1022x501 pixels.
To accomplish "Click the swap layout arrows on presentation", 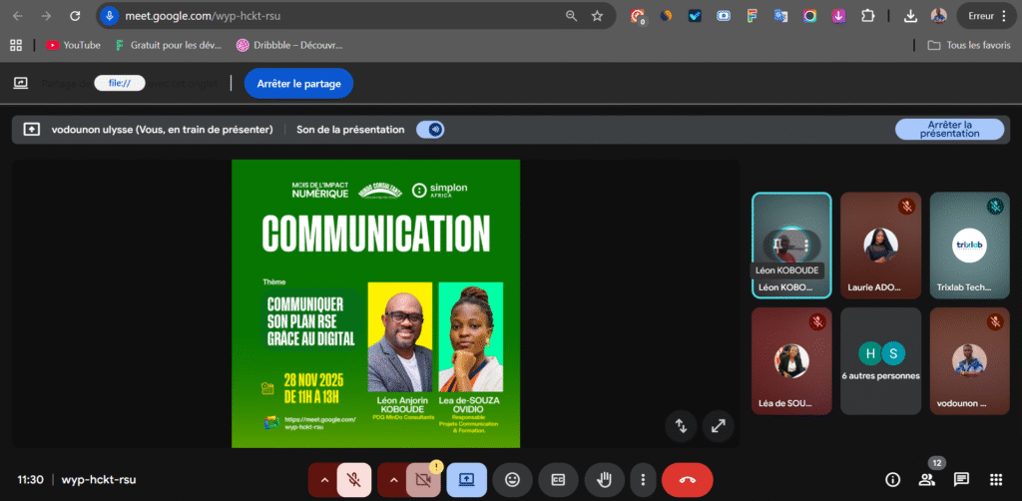I will click(681, 426).
